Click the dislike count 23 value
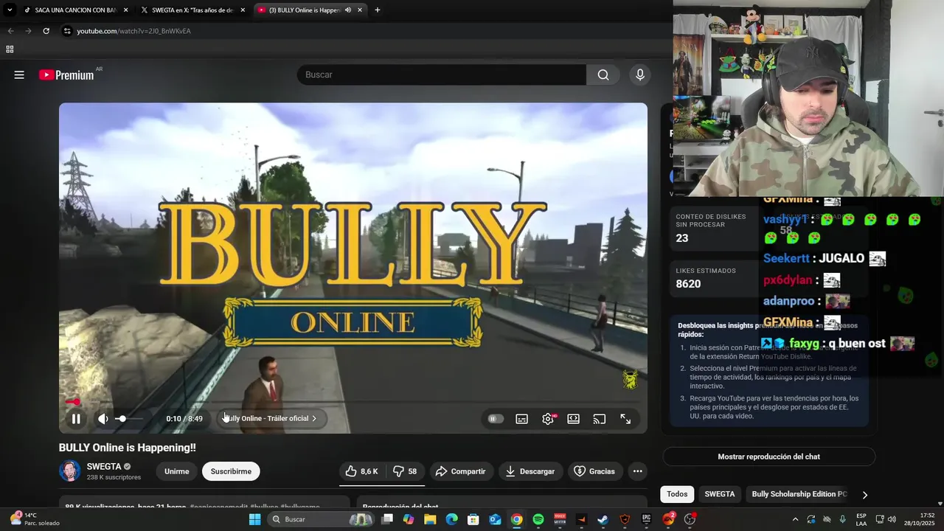The height and width of the screenshot is (531, 944). (x=681, y=238)
